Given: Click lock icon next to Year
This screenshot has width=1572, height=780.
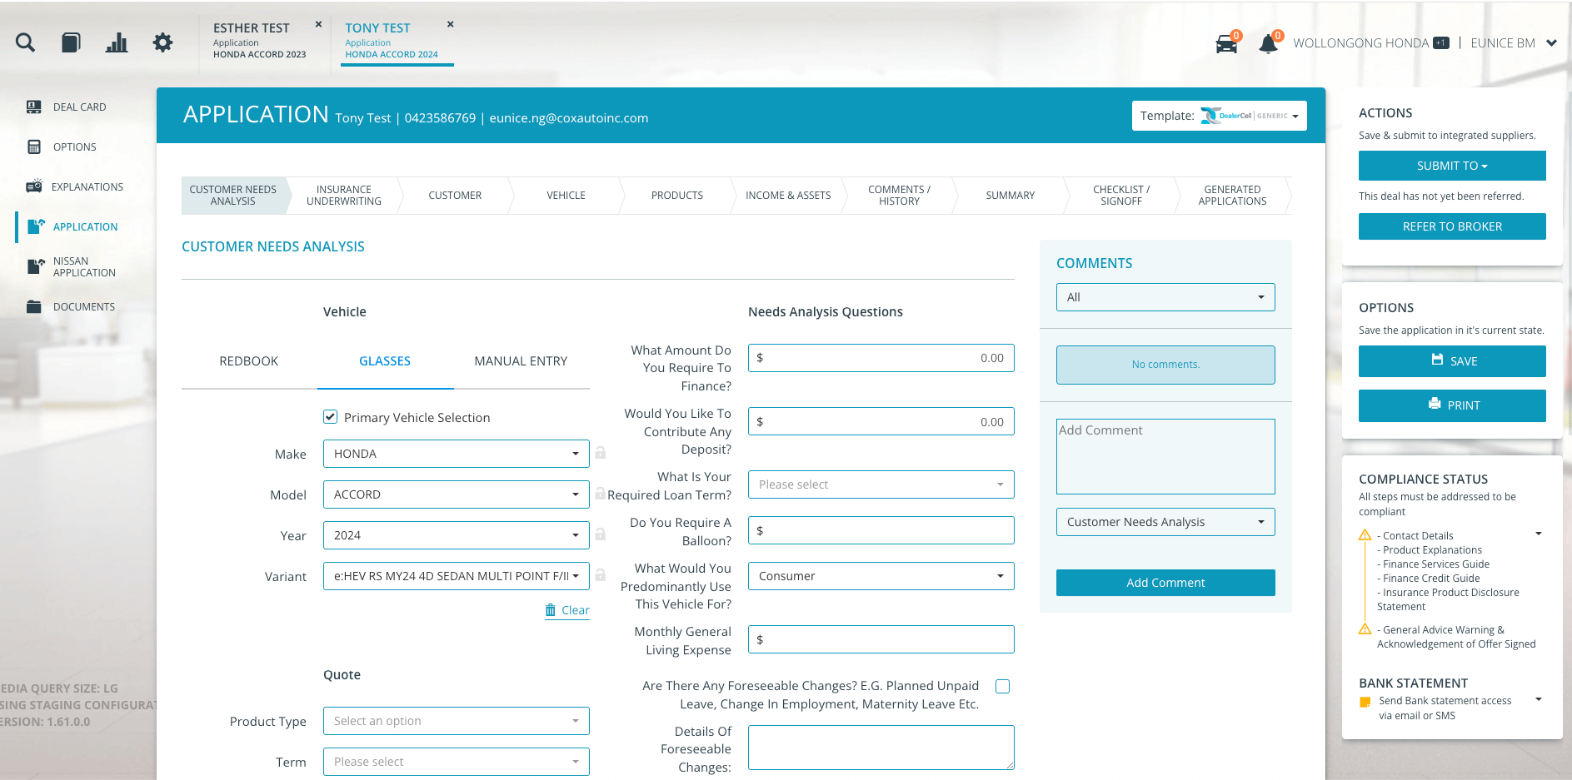Looking at the screenshot, I should pos(600,534).
